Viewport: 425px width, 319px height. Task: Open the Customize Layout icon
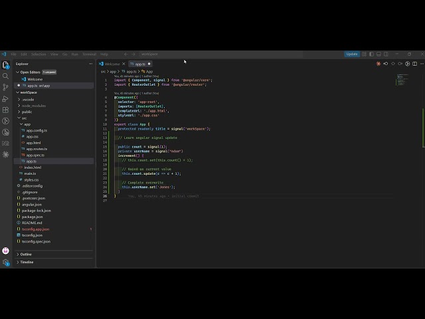364,54
